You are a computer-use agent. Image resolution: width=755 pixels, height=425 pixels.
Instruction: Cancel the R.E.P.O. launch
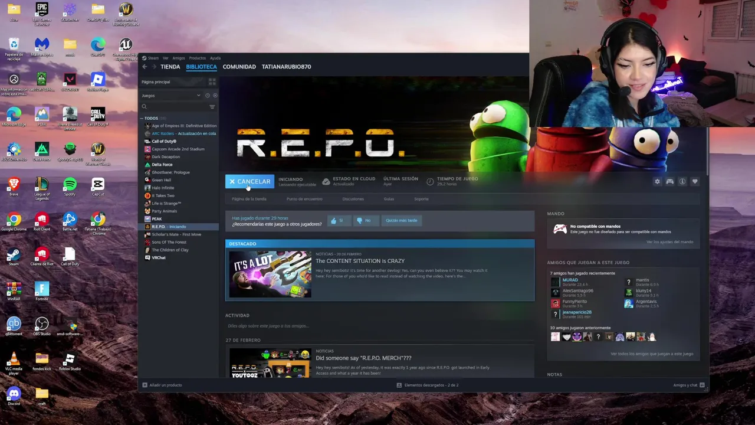pos(250,181)
